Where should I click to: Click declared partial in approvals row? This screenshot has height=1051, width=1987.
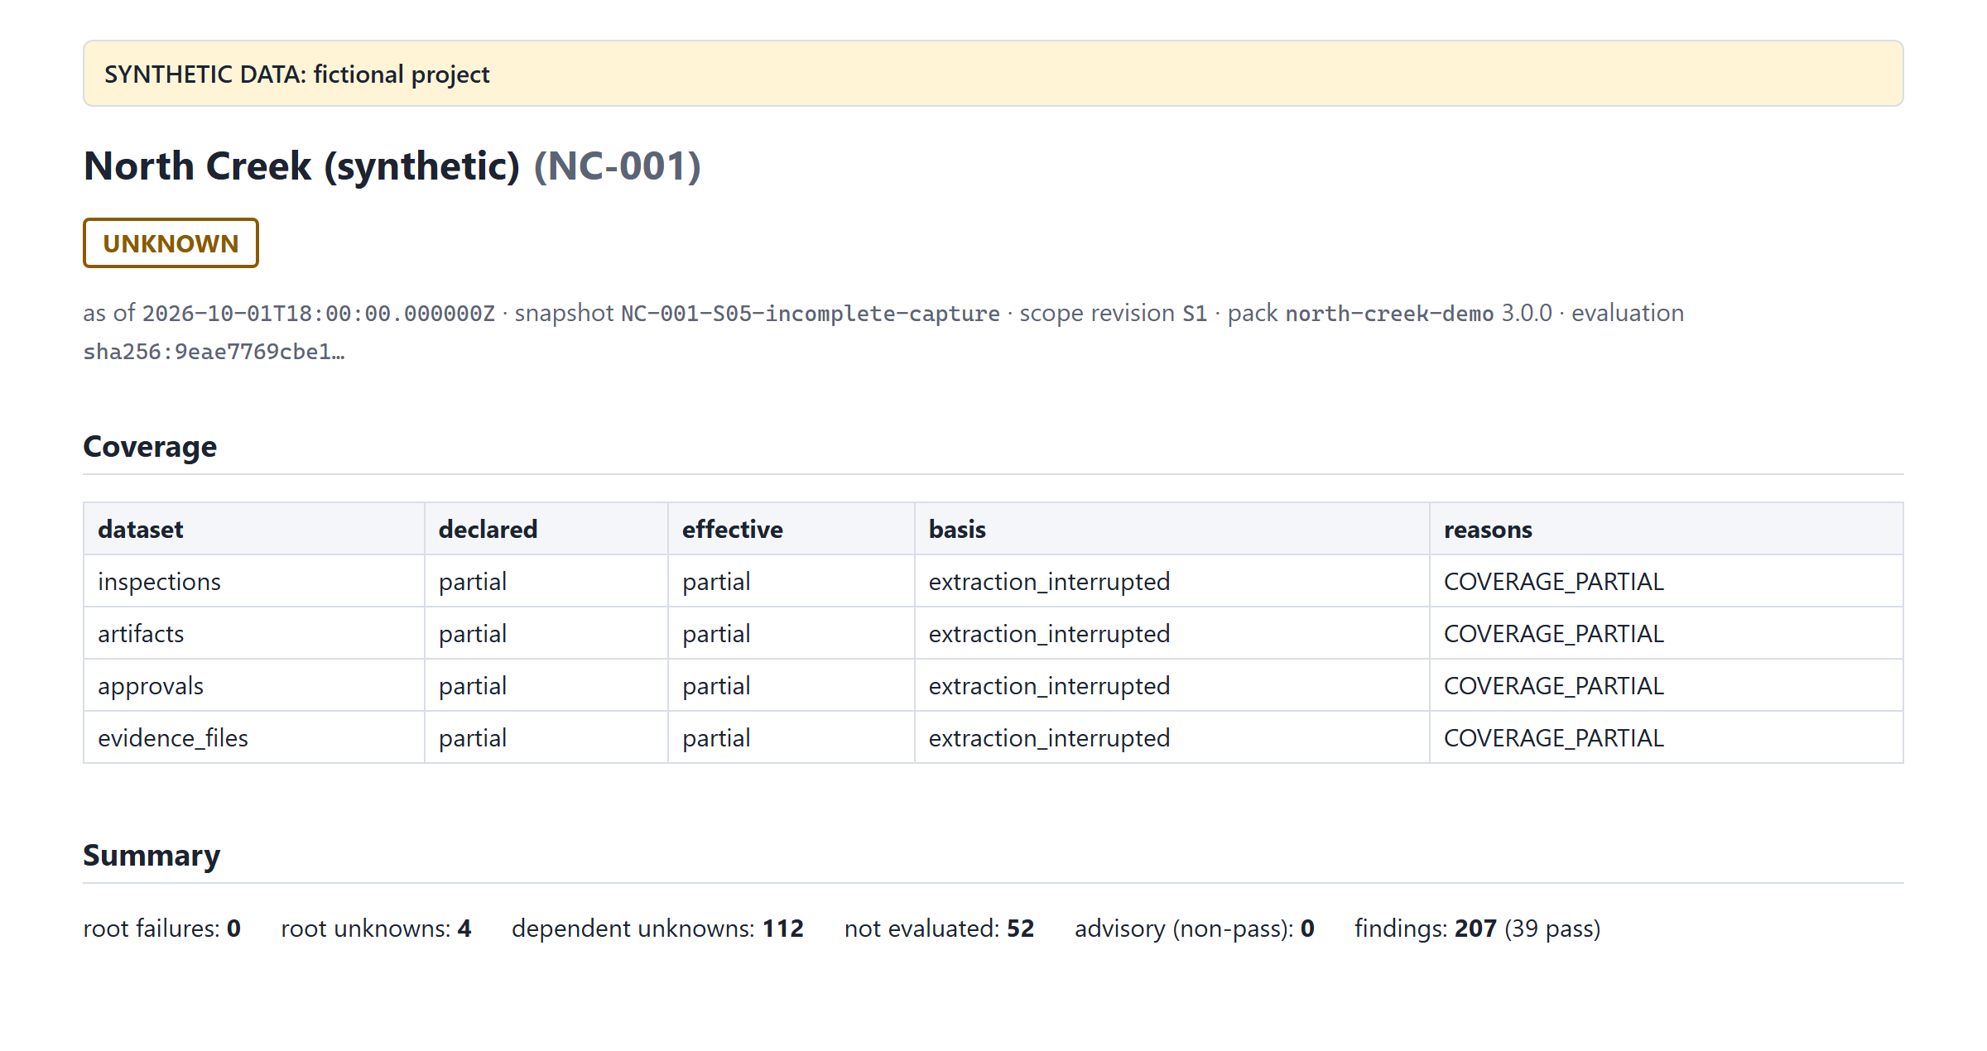546,685
